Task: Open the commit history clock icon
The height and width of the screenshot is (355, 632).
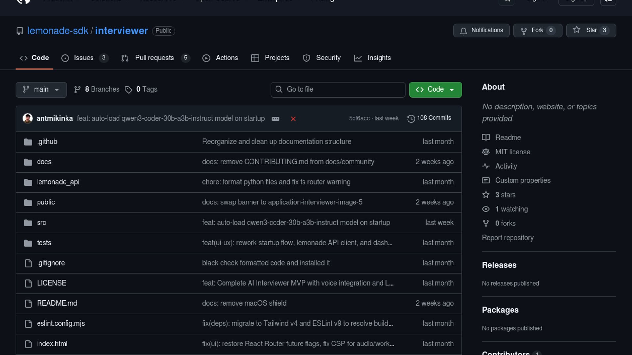Action: [411, 118]
